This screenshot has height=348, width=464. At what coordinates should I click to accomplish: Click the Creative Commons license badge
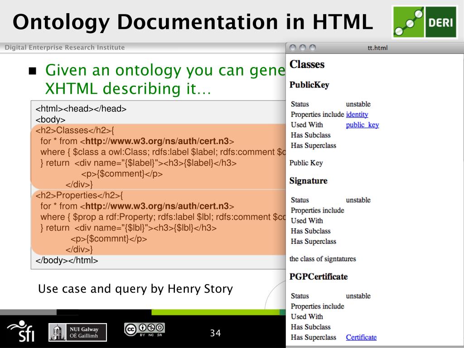click(145, 330)
